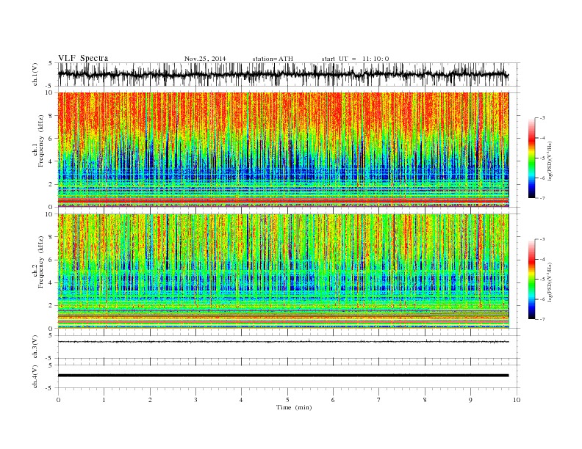Click the "7" minute time axis tick label

coord(379,400)
